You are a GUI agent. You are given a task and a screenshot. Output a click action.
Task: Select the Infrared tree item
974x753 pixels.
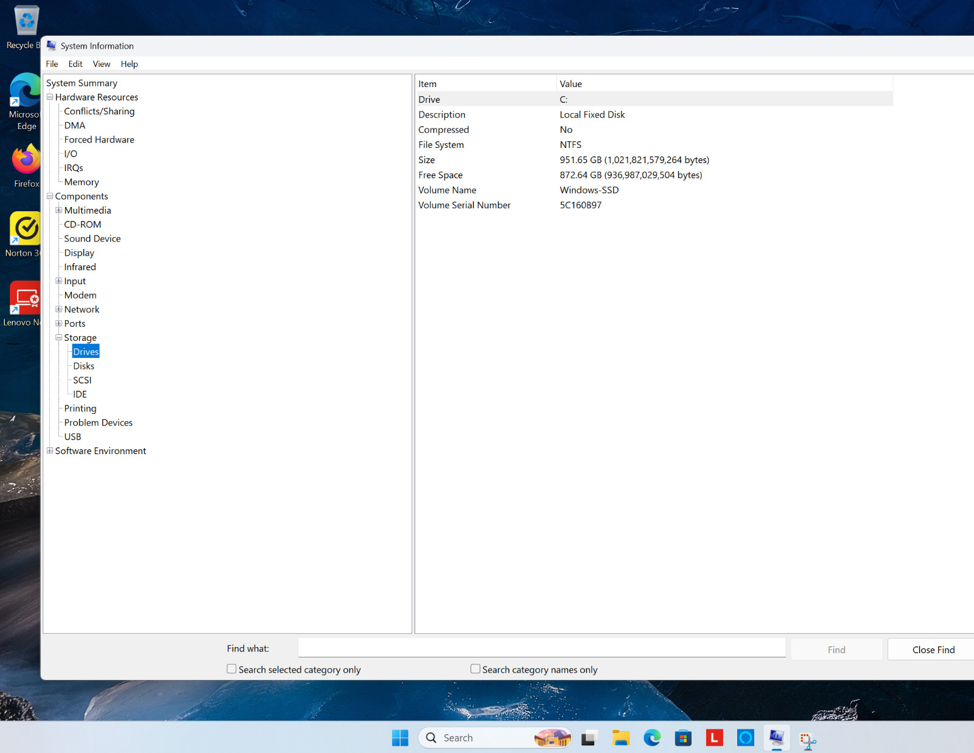pos(80,267)
